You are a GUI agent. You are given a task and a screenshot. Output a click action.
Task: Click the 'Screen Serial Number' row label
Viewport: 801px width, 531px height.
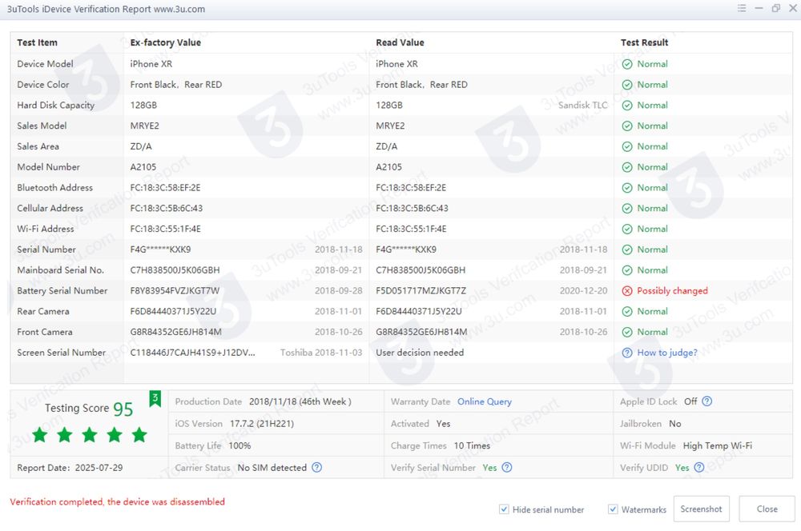coord(62,353)
